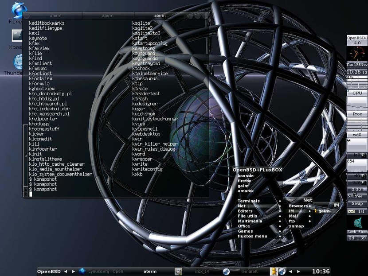Click the lo0 network indicator icon
This screenshot has height=276, width=368.
pyautogui.click(x=364, y=155)
